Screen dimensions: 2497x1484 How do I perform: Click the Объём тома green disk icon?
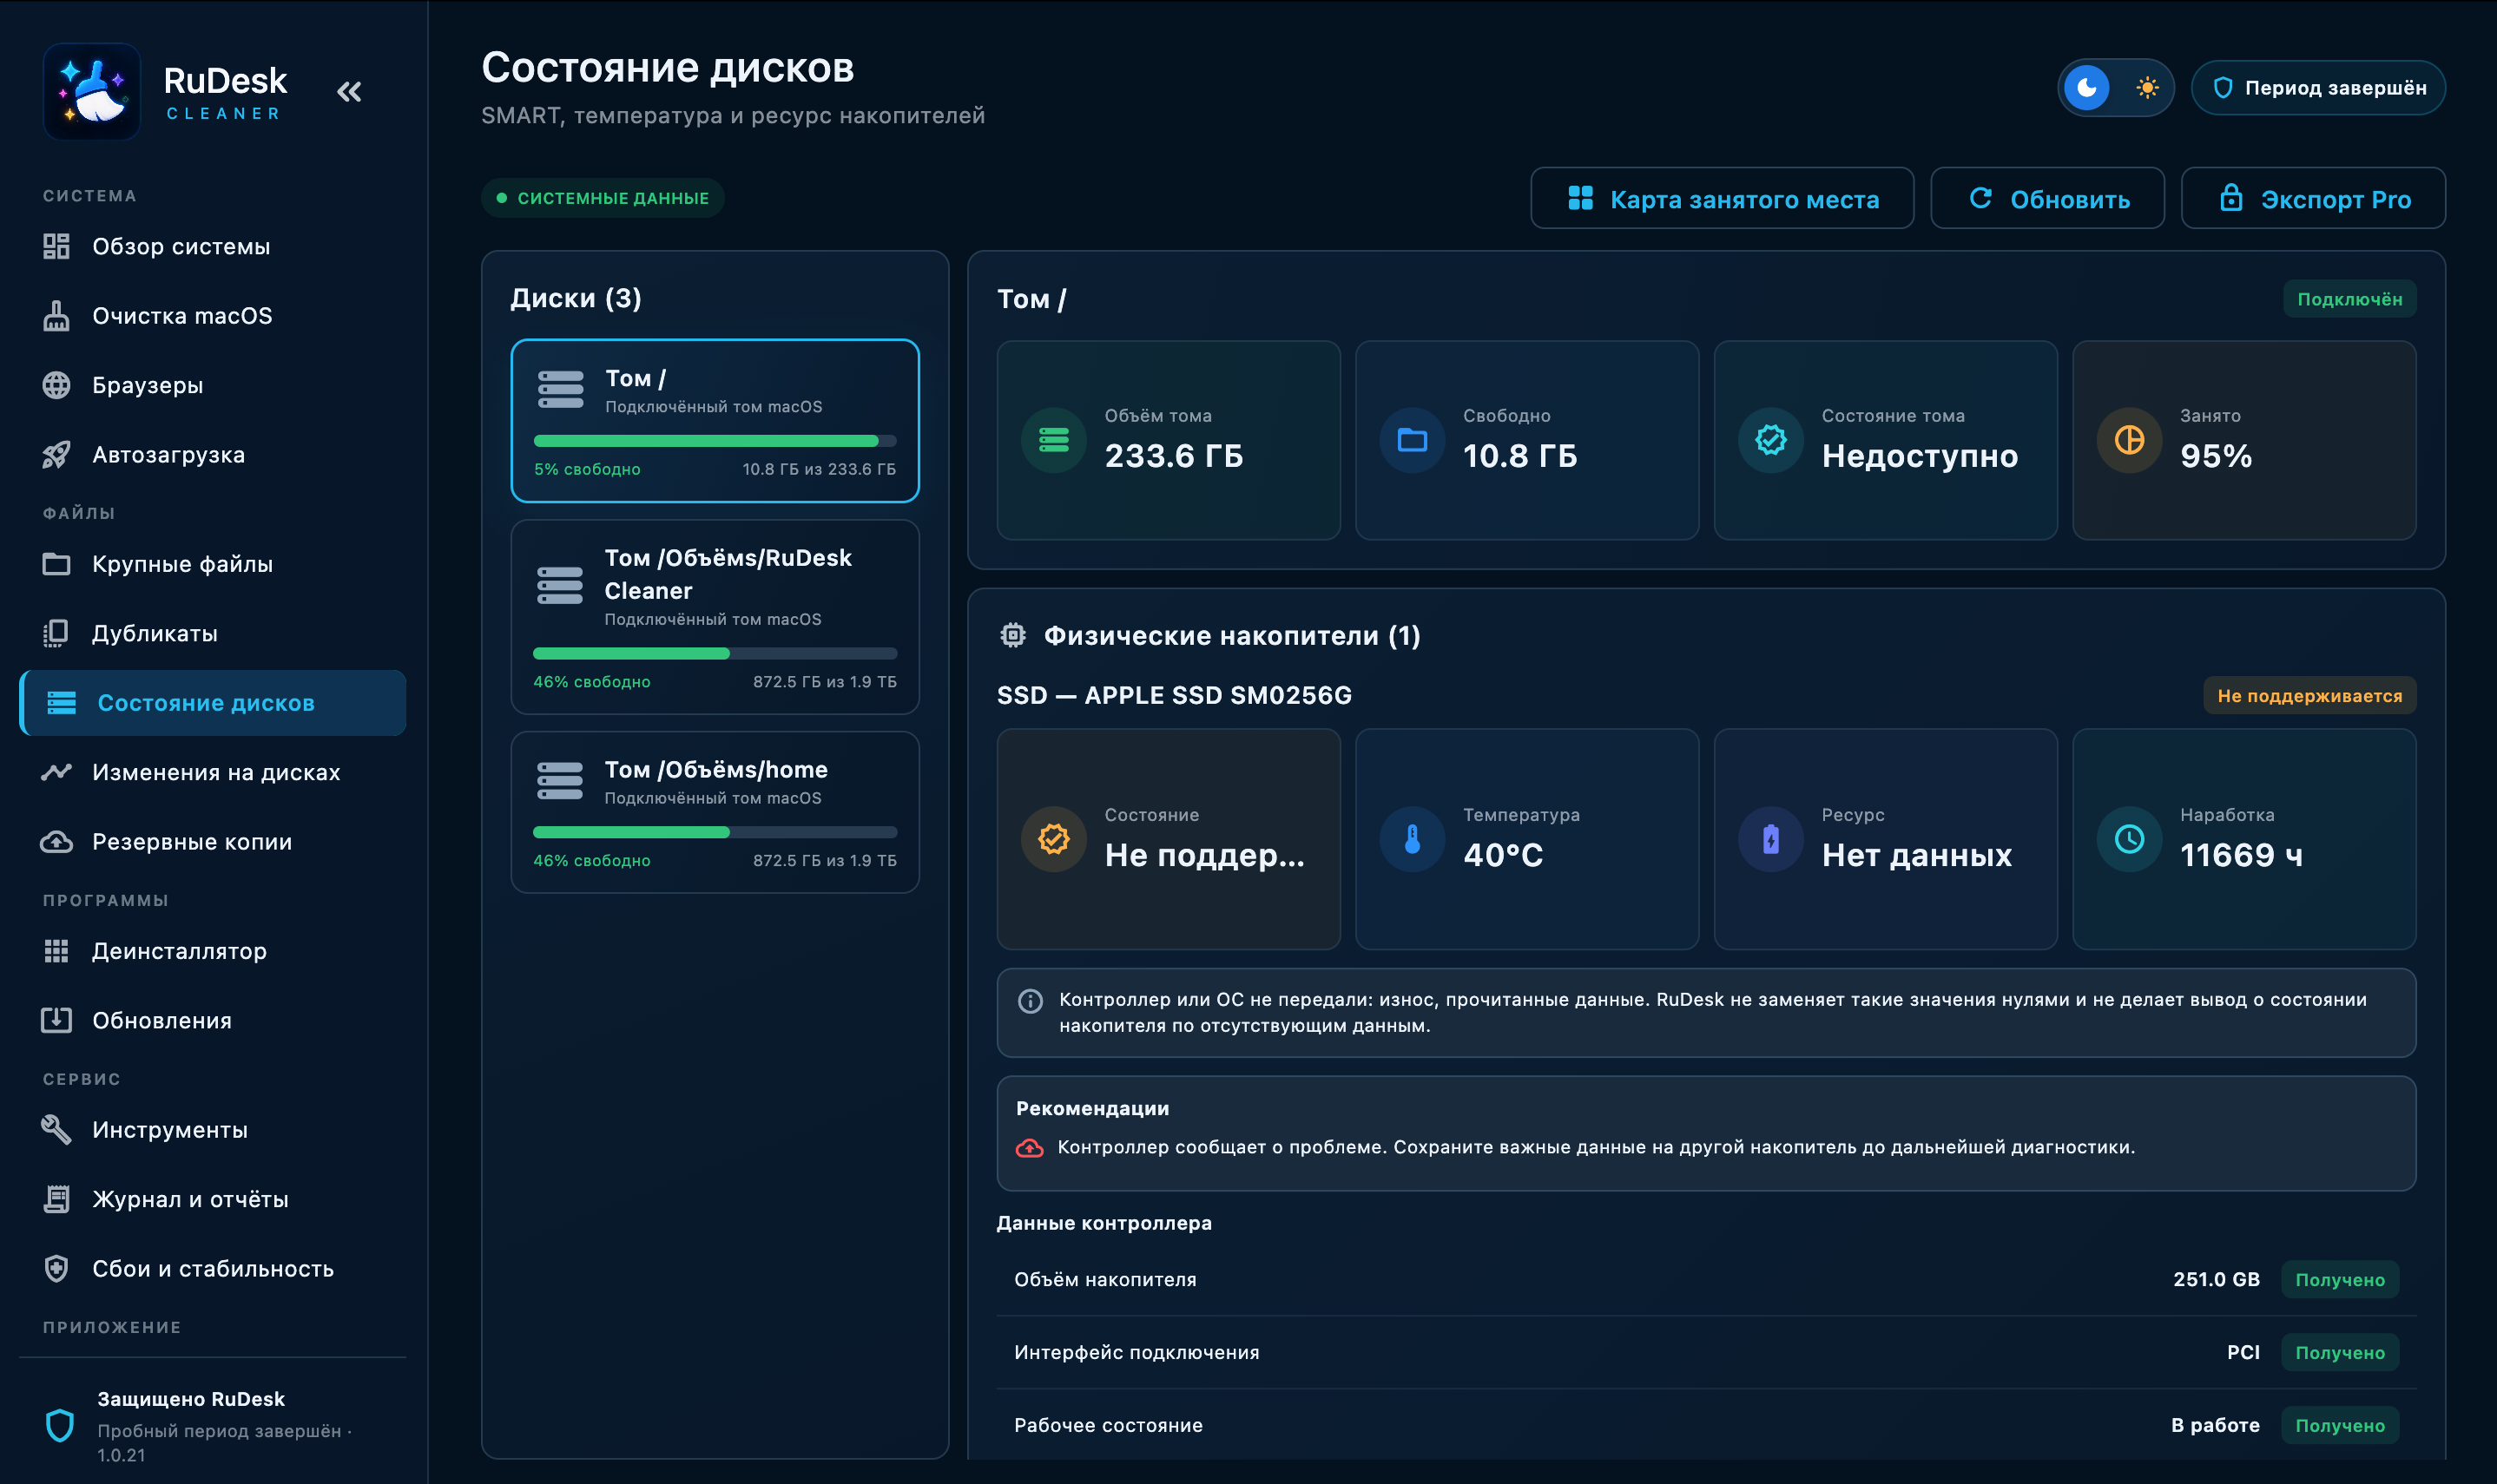pyautogui.click(x=1053, y=440)
